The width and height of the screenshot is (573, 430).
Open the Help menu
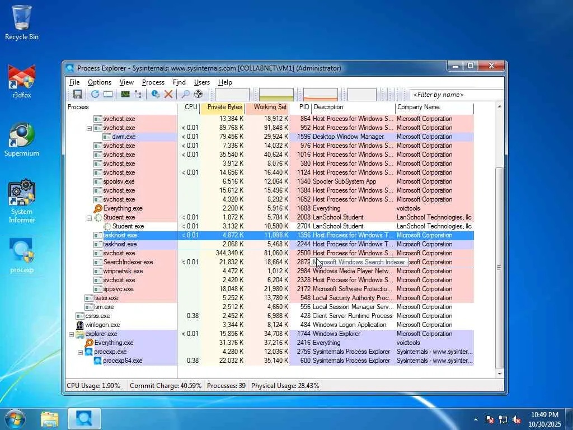[225, 82]
